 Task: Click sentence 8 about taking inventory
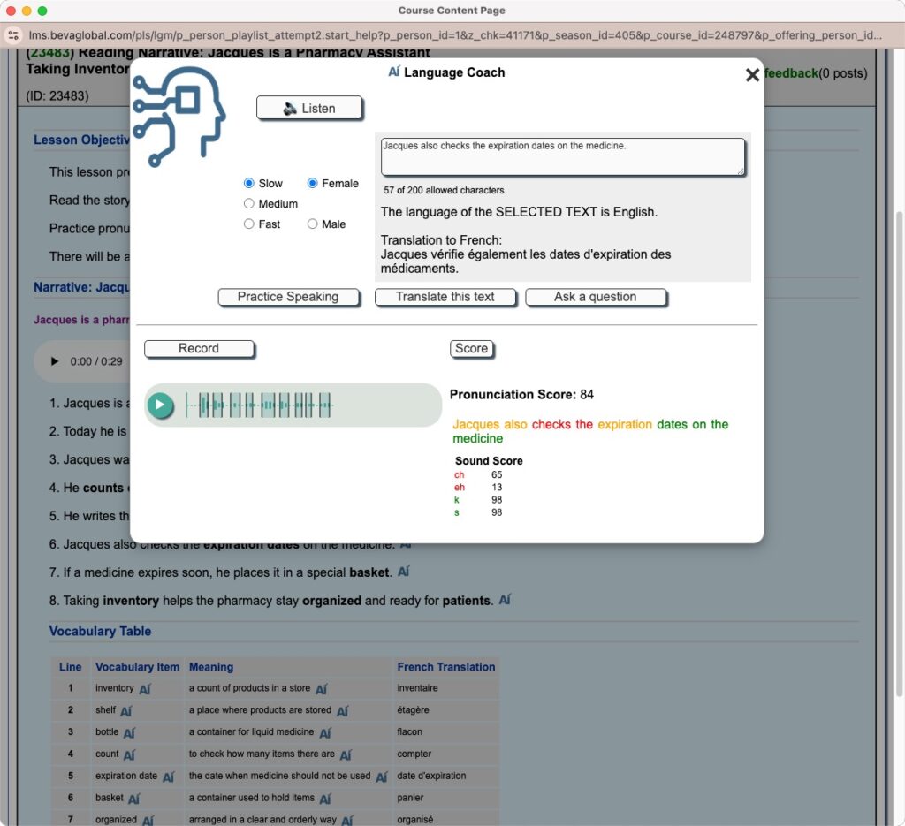tap(270, 601)
